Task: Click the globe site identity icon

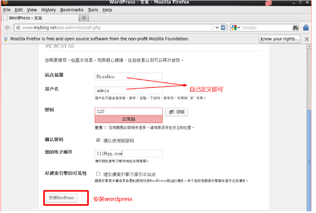Action: [x=18, y=28]
